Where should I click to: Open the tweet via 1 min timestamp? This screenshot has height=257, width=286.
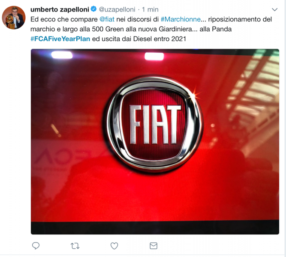click(150, 9)
